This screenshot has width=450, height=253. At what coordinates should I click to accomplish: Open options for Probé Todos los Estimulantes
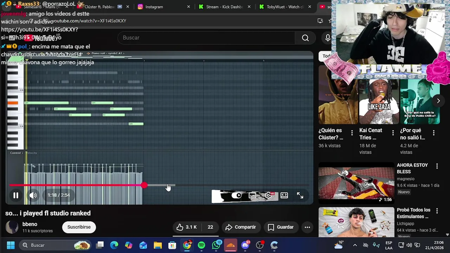437,211
